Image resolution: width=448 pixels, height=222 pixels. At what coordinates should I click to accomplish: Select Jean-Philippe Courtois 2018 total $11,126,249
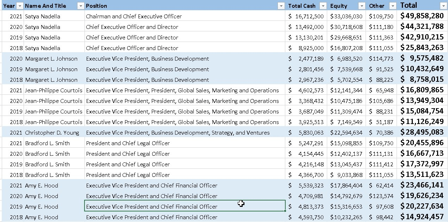tap(422, 122)
